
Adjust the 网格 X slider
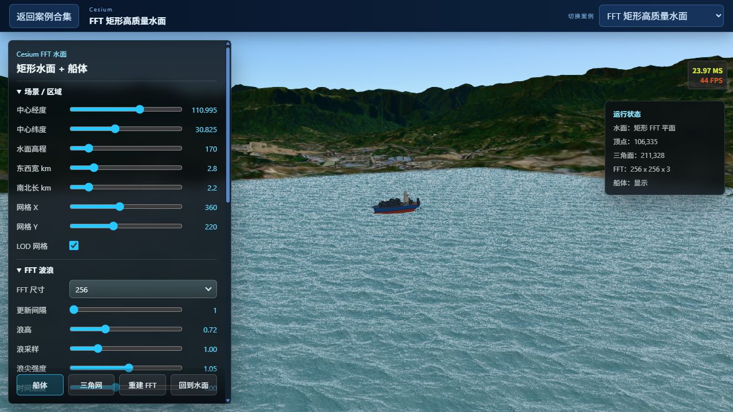(126, 207)
